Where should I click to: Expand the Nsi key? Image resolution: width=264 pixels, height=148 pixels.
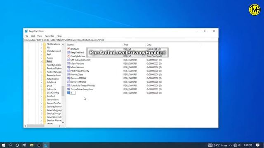41,48
